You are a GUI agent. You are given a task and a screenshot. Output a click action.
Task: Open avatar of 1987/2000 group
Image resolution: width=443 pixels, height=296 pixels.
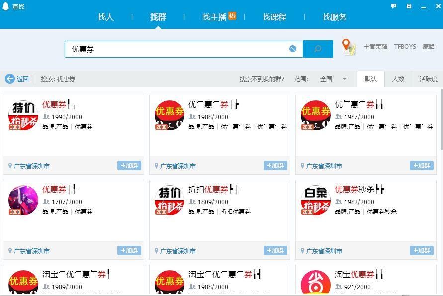click(316, 115)
